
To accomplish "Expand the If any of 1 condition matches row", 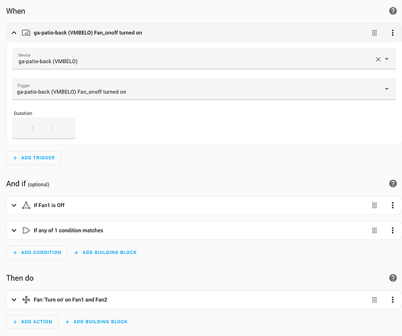I will (14, 230).
